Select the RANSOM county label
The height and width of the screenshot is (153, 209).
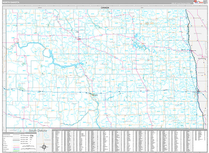click(x=178, y=105)
